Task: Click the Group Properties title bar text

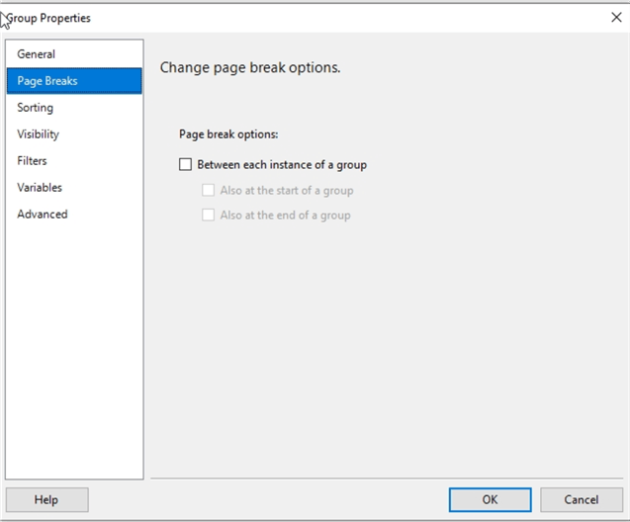Action: pyautogui.click(x=48, y=18)
